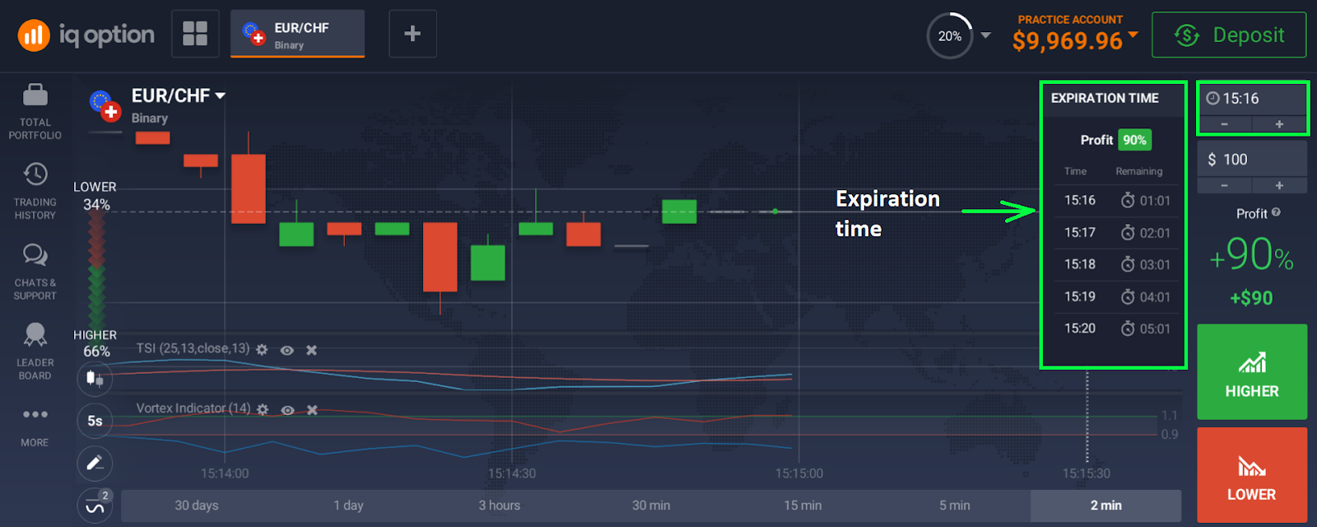Screen dimensions: 1317x527
Task: Open Total Portfolio briefcase icon
Action: point(35,96)
